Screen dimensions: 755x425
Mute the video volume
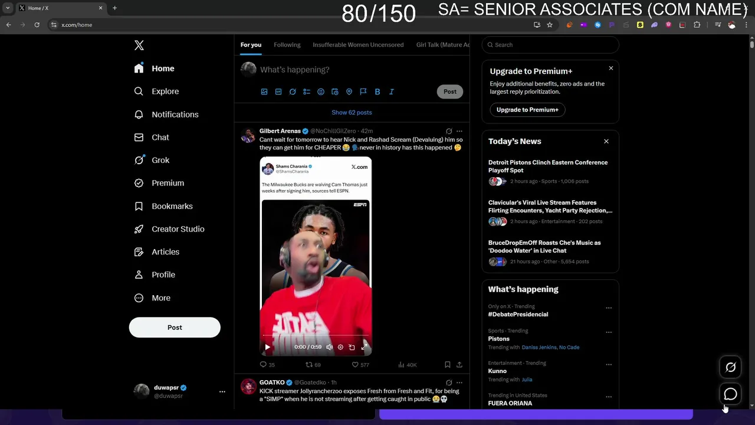[x=329, y=347]
